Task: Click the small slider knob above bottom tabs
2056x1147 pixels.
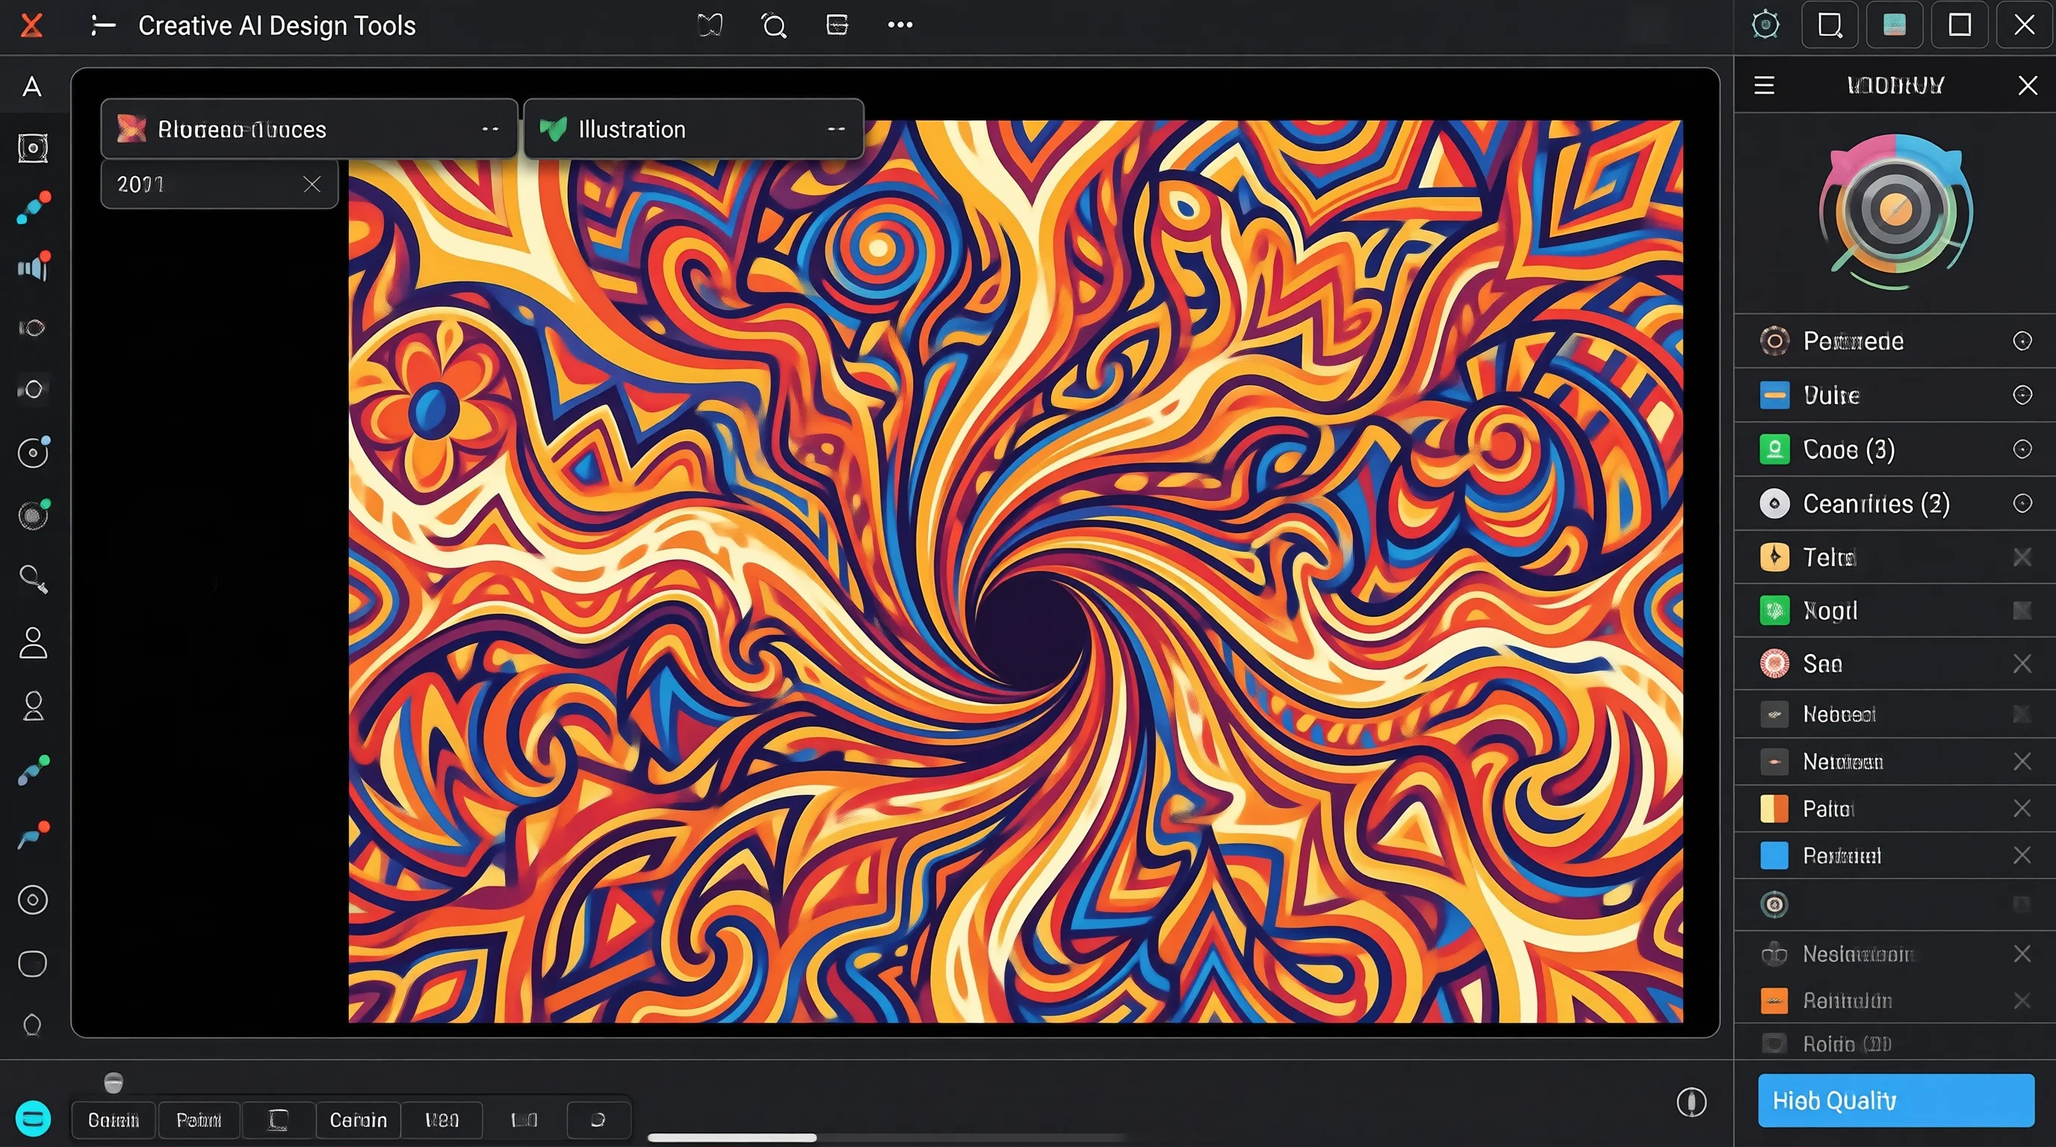Action: [114, 1082]
